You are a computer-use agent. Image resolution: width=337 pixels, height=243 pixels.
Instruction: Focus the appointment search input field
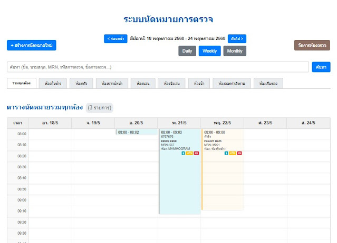[x=158, y=67]
